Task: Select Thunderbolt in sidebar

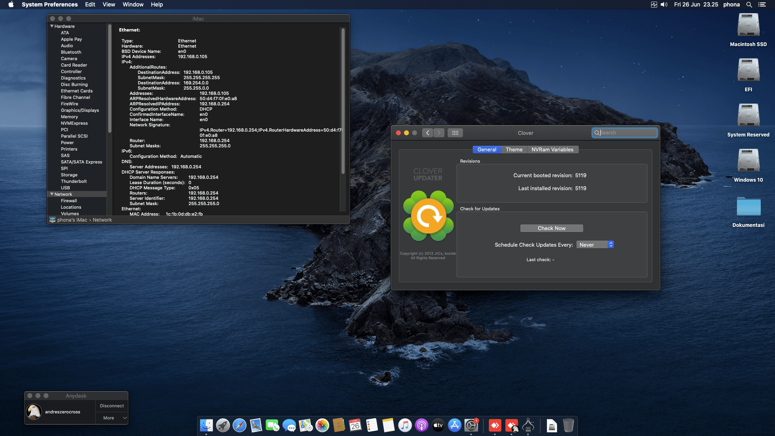Action: click(x=74, y=181)
